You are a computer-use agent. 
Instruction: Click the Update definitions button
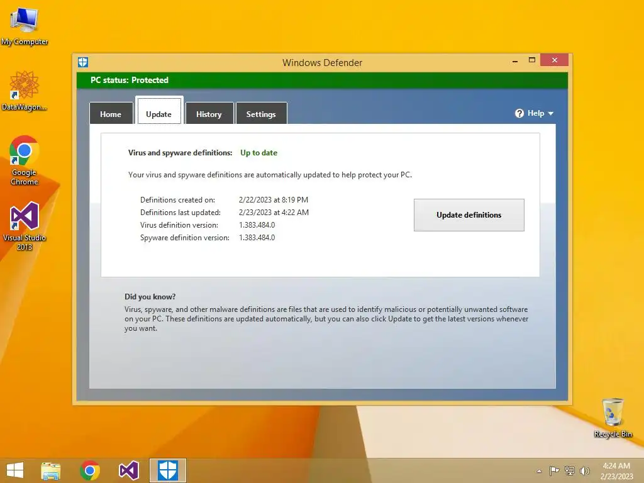click(469, 215)
